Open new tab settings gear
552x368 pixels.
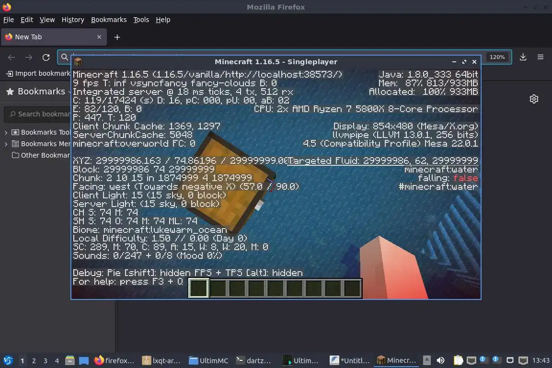[534, 99]
